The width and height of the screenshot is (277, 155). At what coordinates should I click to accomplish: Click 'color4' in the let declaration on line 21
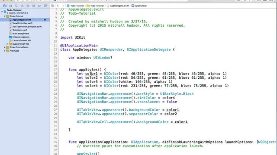(91, 86)
